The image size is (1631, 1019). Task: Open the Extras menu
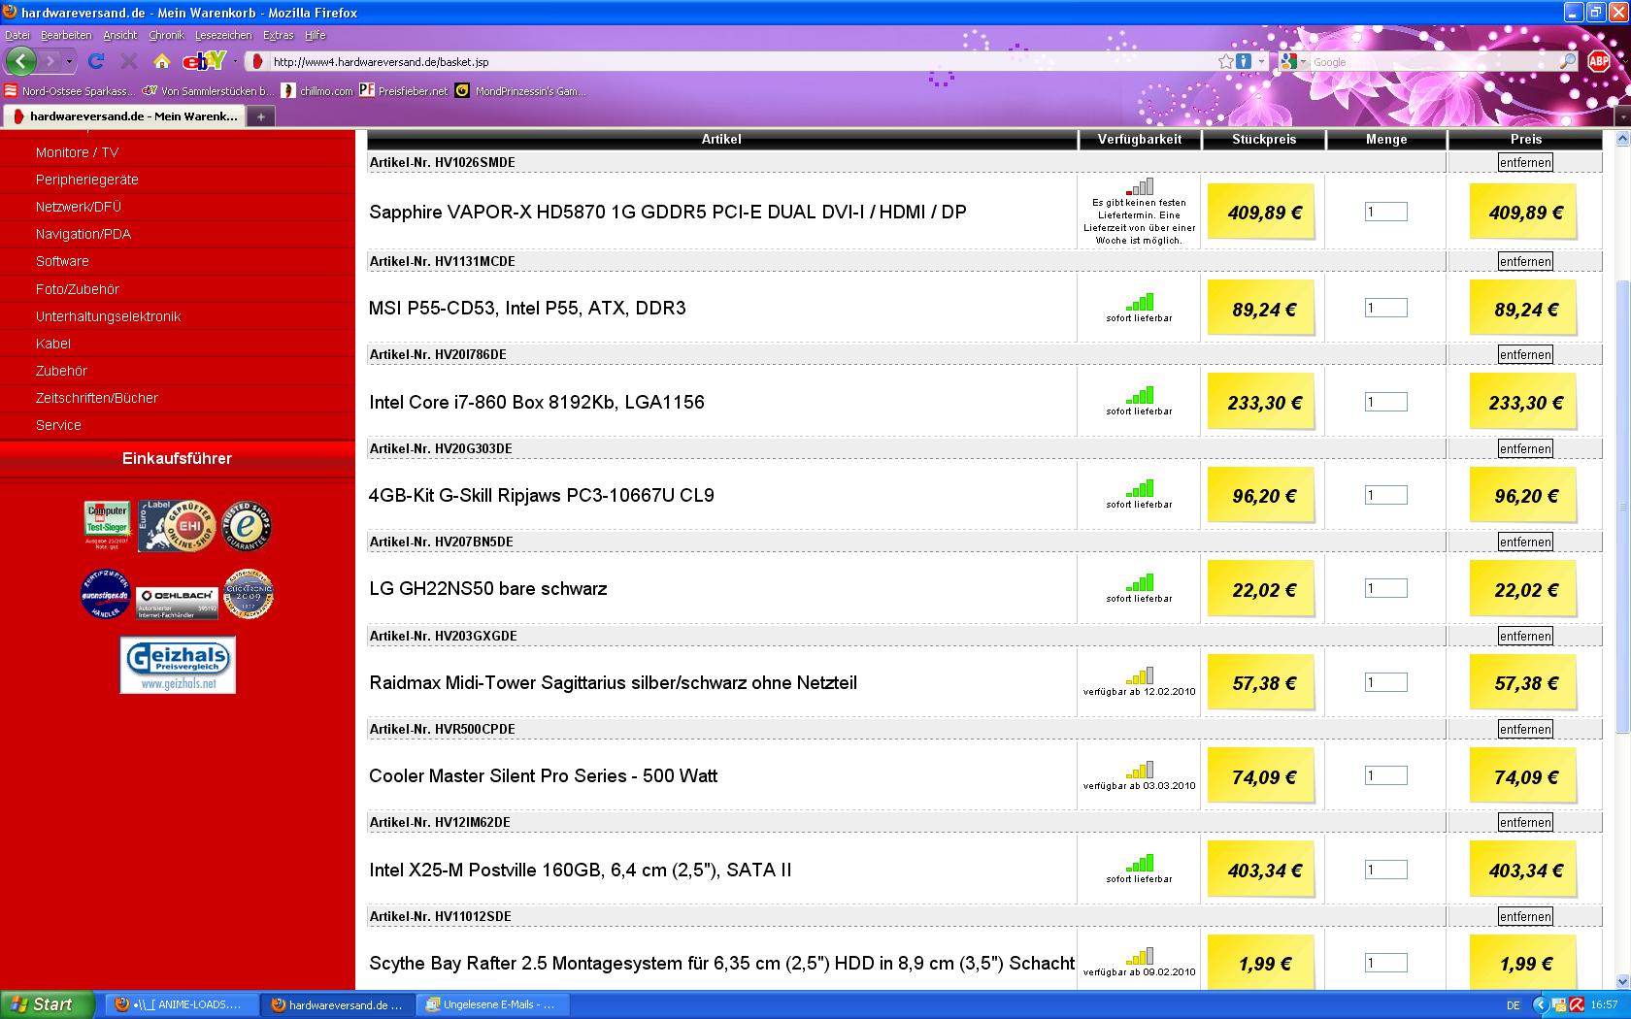coord(278,35)
